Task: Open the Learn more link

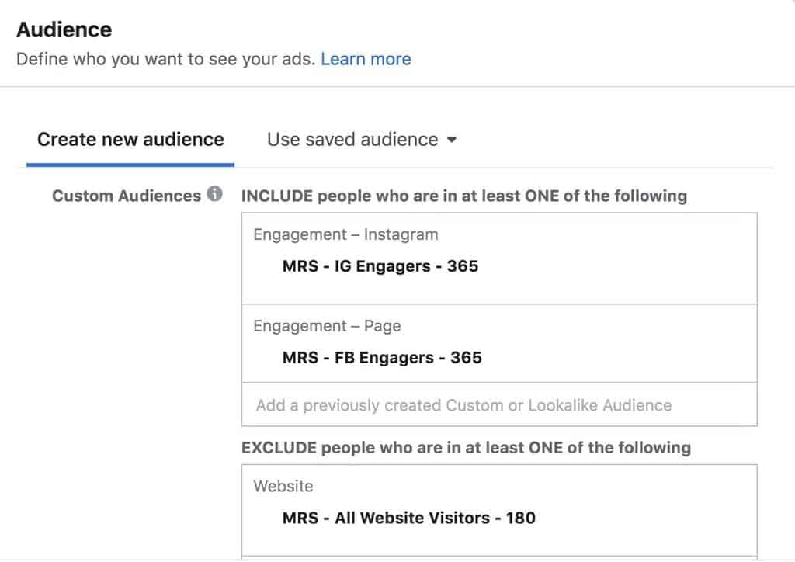Action: [366, 59]
